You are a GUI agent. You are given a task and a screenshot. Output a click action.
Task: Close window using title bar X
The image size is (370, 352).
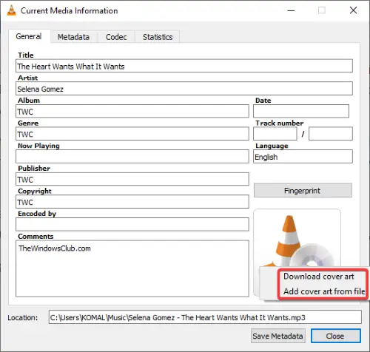(x=353, y=10)
